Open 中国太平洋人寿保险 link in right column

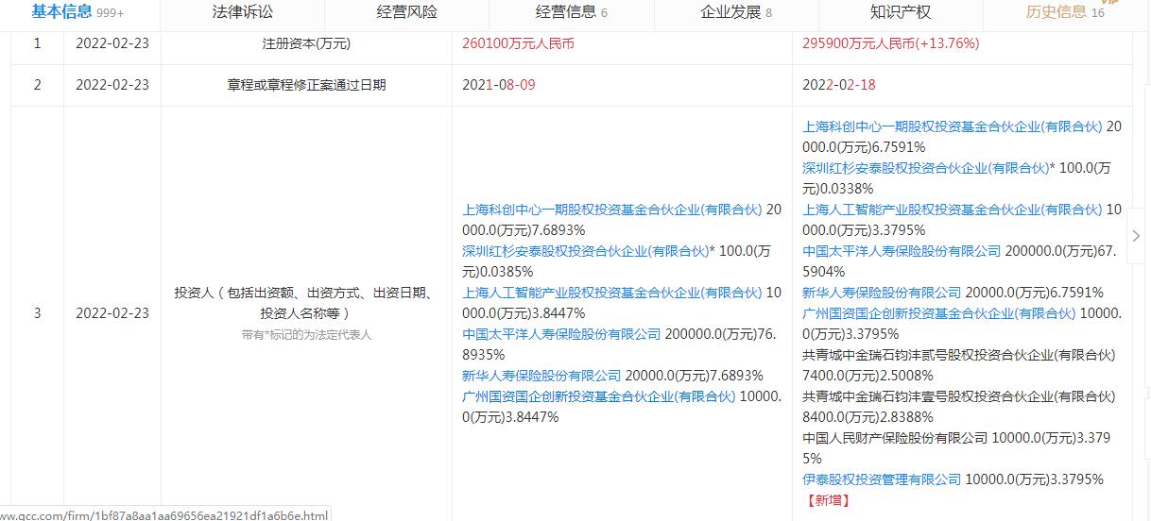(902, 251)
